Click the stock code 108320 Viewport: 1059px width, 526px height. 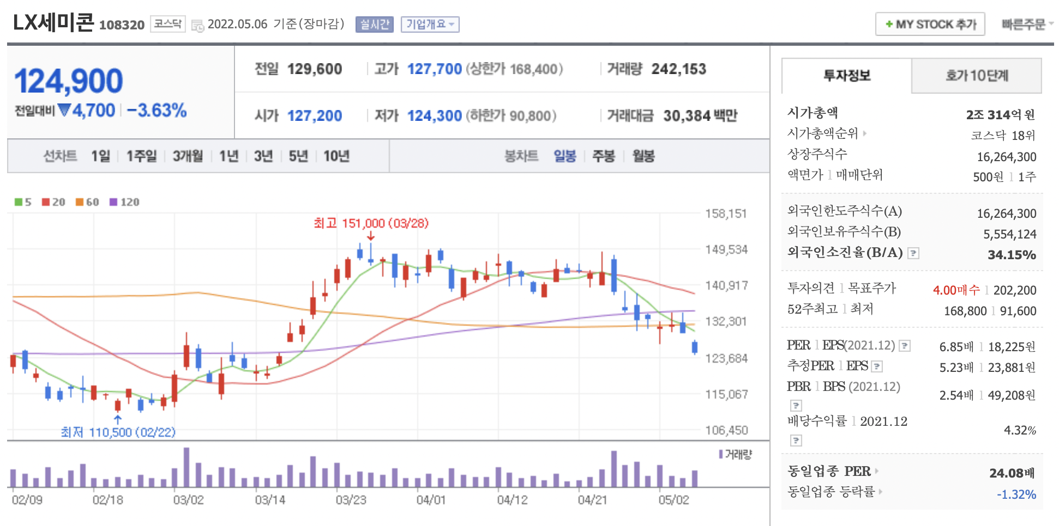[122, 25]
